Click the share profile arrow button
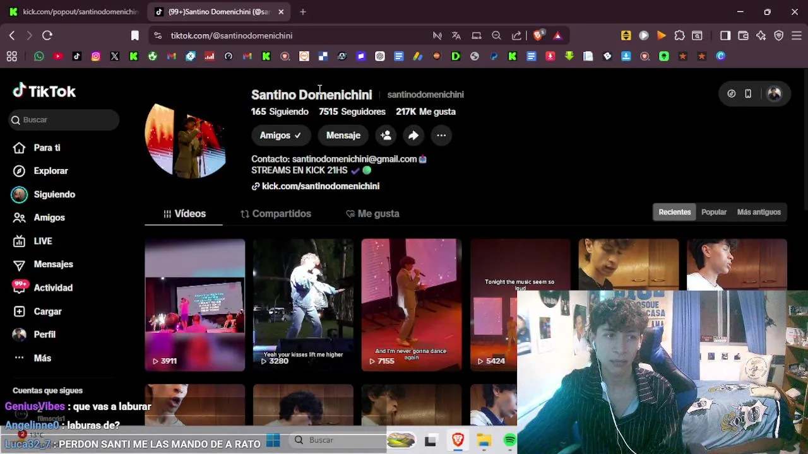The image size is (808, 454). point(413,135)
